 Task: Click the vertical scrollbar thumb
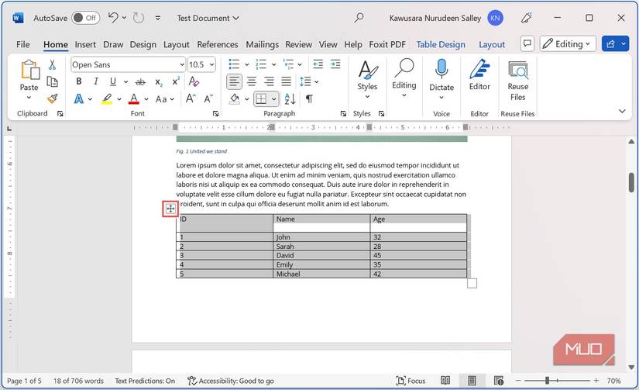(x=631, y=182)
